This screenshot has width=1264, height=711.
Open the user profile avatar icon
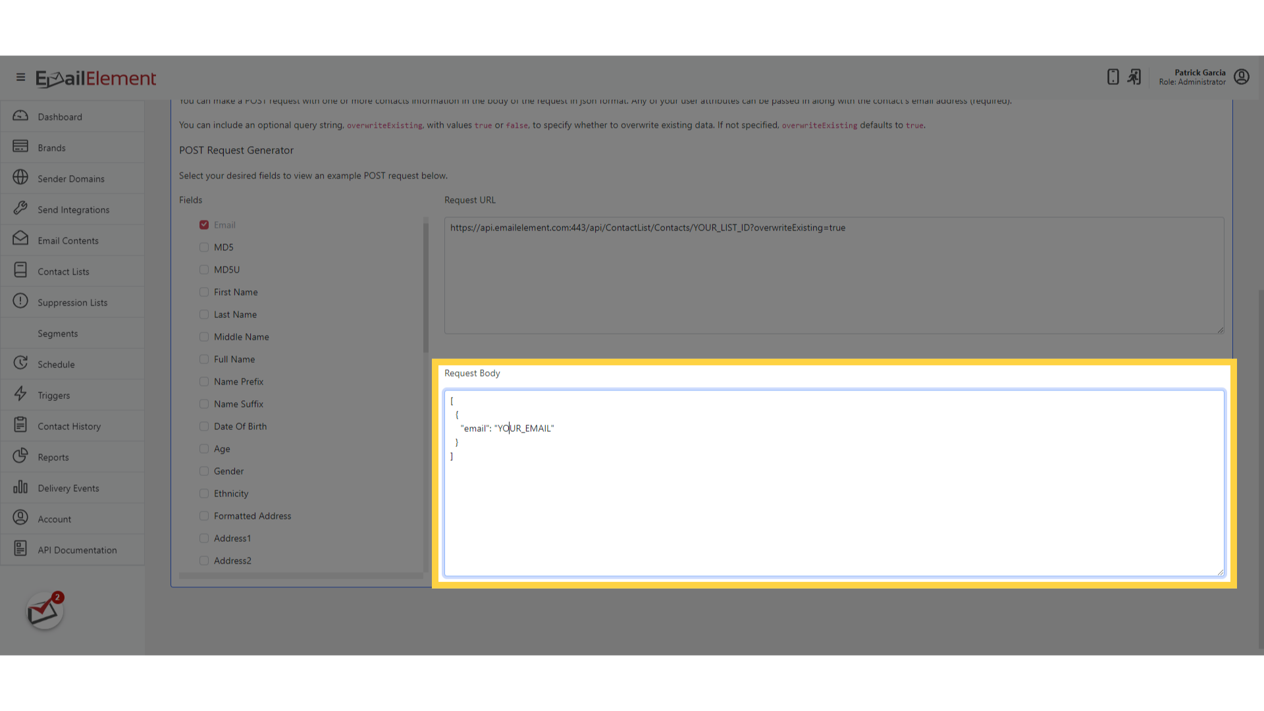pyautogui.click(x=1242, y=77)
